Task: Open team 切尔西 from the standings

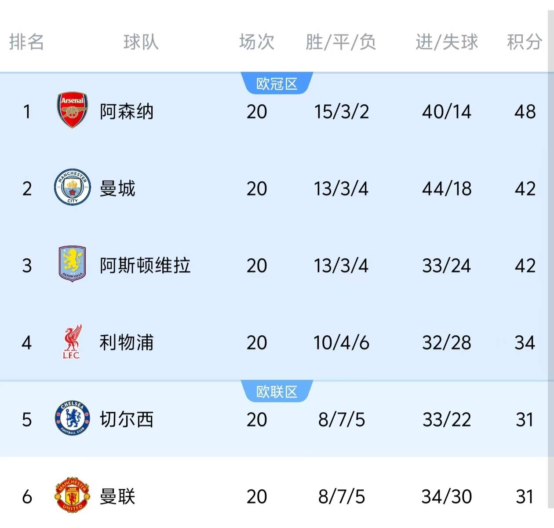Action: 127,419
